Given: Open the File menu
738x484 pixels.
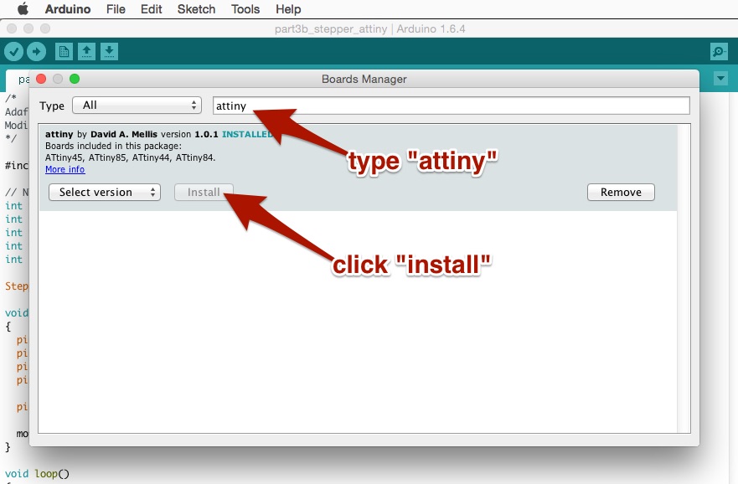Looking at the screenshot, I should pos(116,9).
